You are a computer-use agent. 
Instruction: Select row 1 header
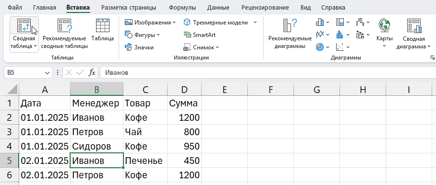(x=9, y=103)
